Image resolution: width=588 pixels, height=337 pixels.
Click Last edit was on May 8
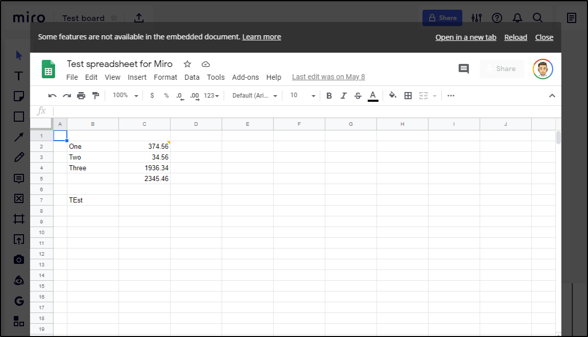coord(328,77)
